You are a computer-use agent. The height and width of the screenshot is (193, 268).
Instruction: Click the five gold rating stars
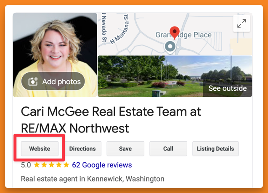[x=51, y=165]
